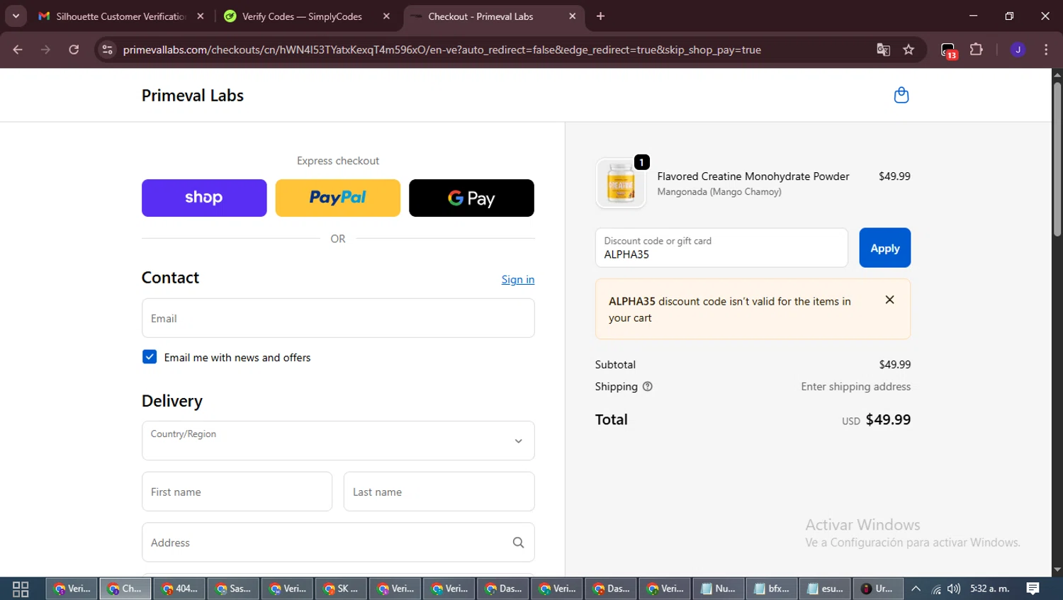Pay with Shop express checkout
Image resolution: width=1063 pixels, height=600 pixels.
coord(204,198)
